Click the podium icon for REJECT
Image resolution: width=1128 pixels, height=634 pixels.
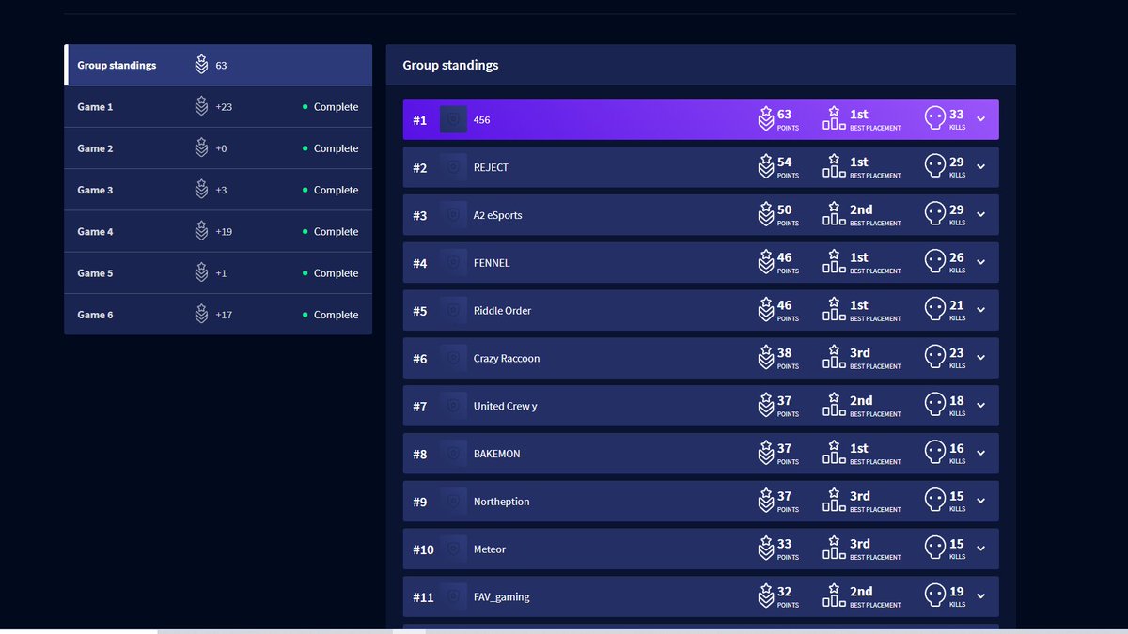[x=834, y=166]
